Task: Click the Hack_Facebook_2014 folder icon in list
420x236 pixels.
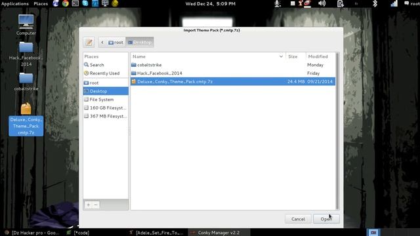Action: point(134,73)
